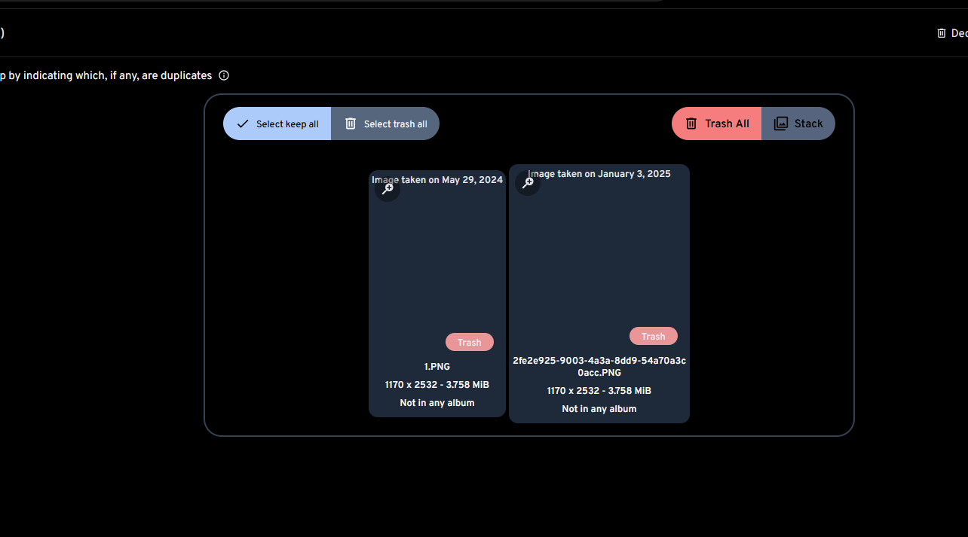Toggle the Trash badge on 1.PNG

point(469,342)
